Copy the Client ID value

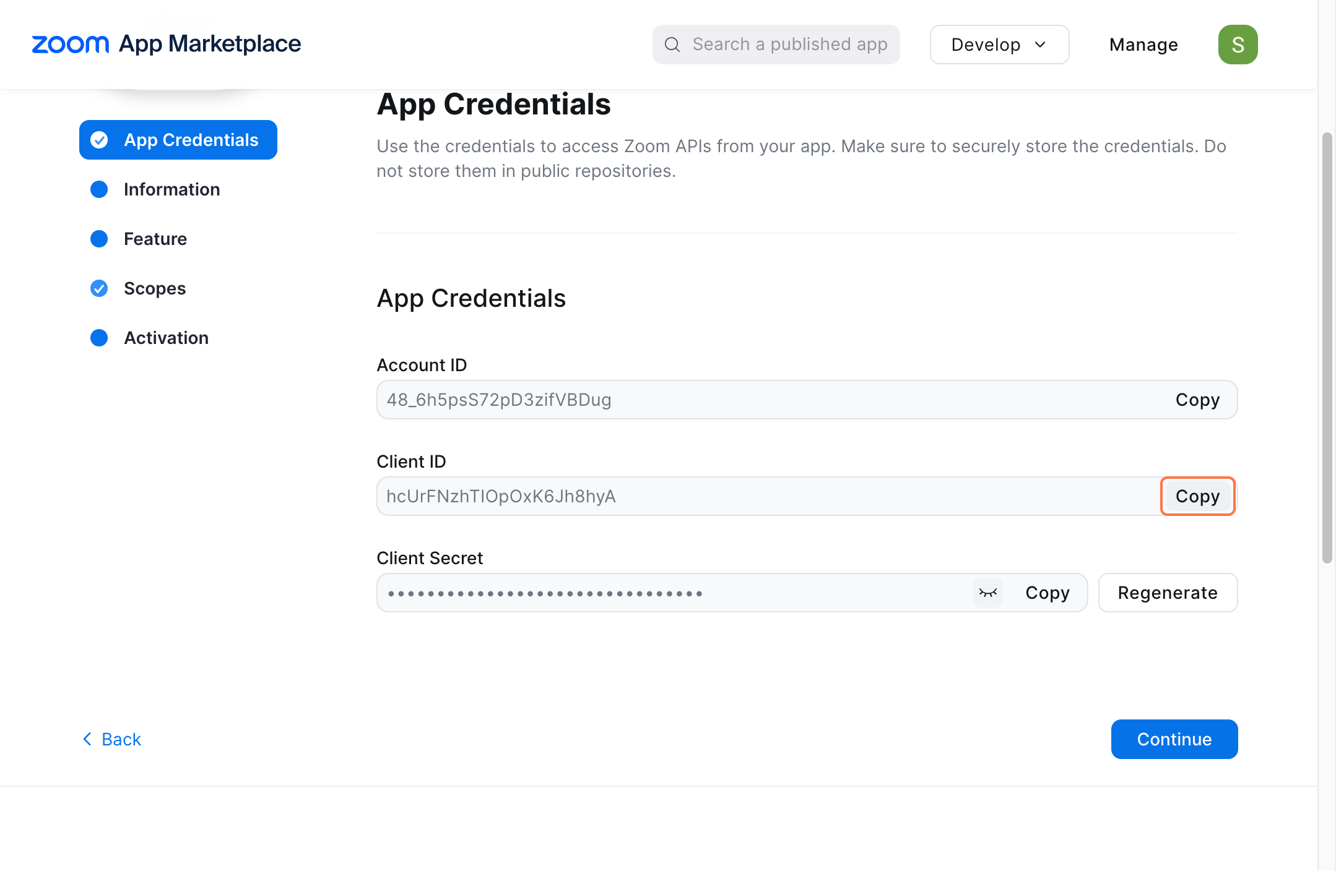pos(1197,496)
